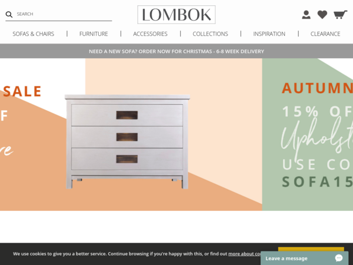Screen dimensions: 353x265
Task: Click the chat bubble icon
Action: (x=339, y=258)
